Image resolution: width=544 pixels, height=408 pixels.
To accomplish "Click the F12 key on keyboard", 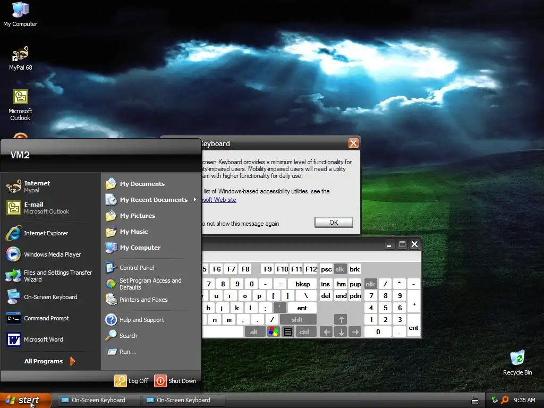I will click(311, 269).
